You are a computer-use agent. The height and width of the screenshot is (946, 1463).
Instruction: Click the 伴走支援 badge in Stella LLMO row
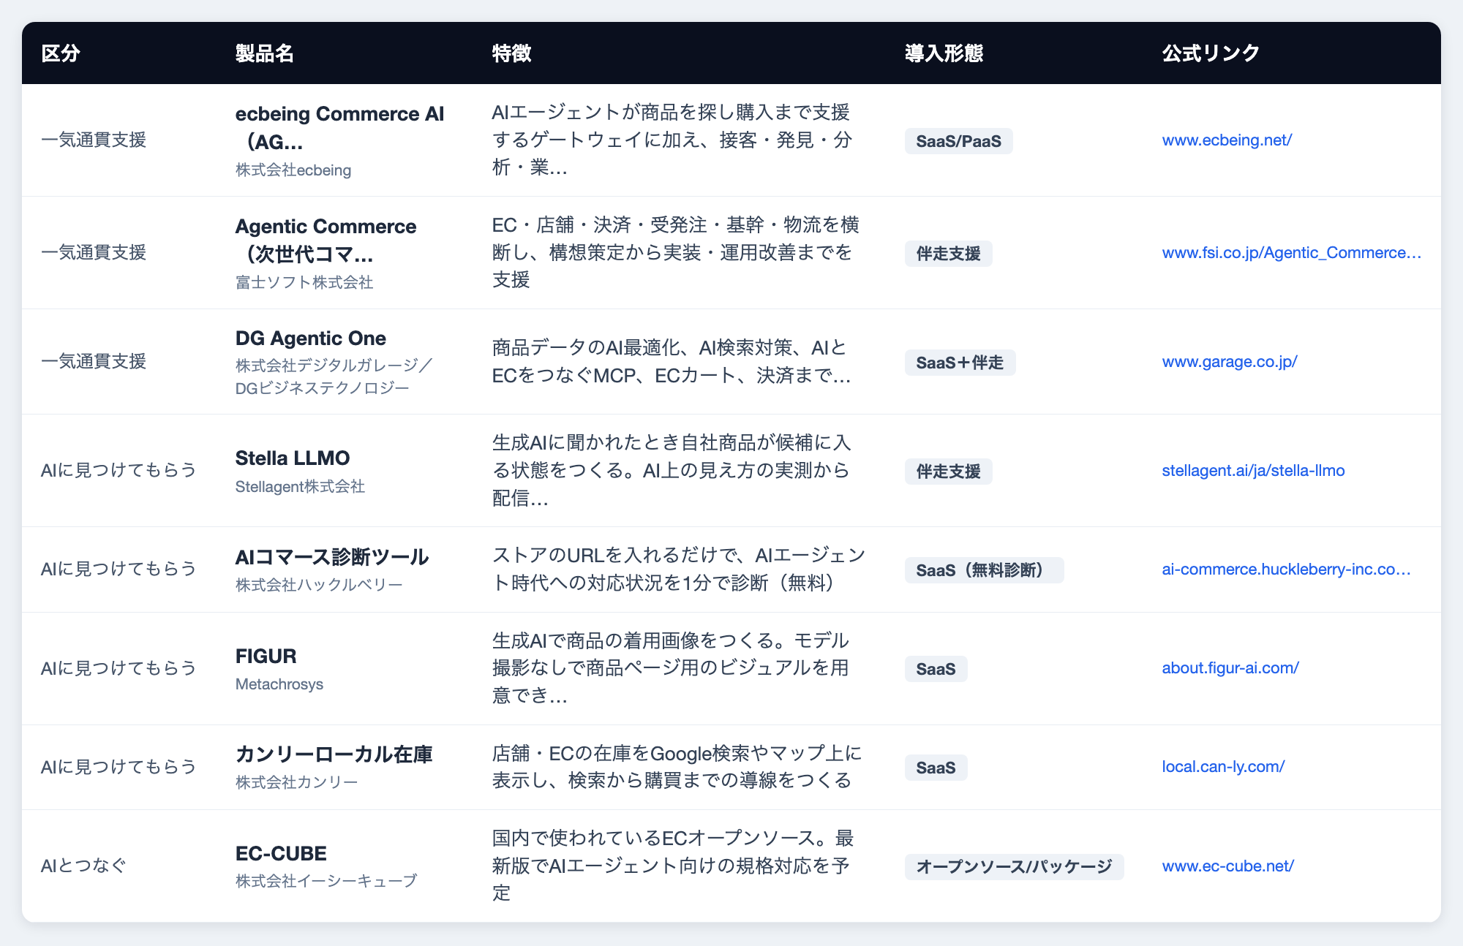click(x=948, y=472)
